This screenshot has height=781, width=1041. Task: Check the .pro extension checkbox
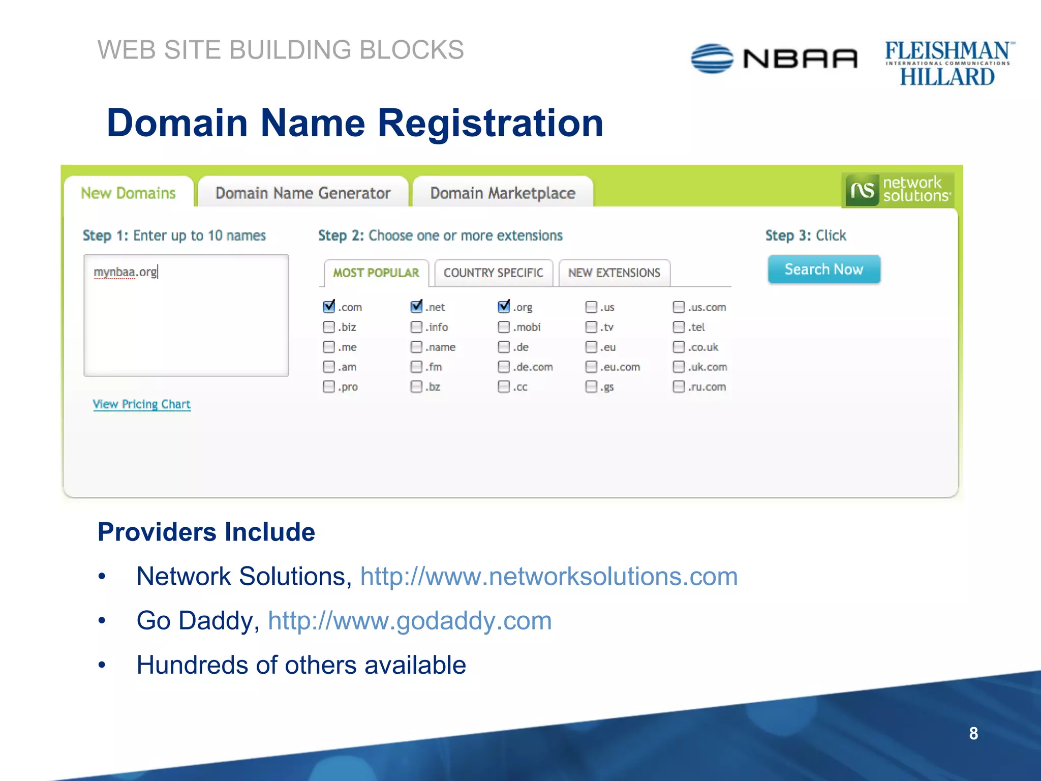tap(329, 387)
